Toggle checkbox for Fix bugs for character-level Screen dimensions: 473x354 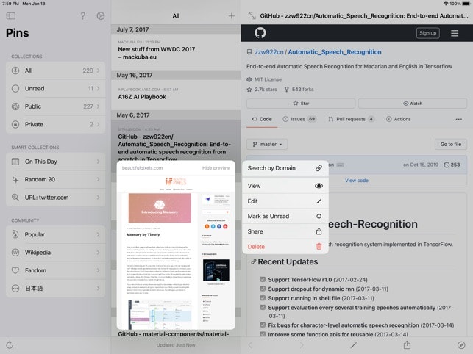[263, 325]
